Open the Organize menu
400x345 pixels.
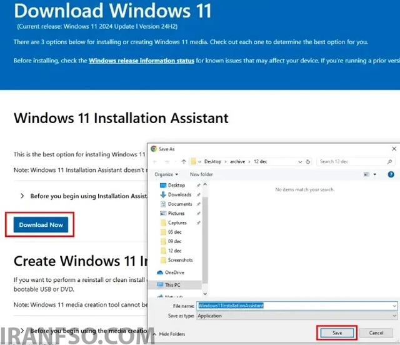click(166, 174)
